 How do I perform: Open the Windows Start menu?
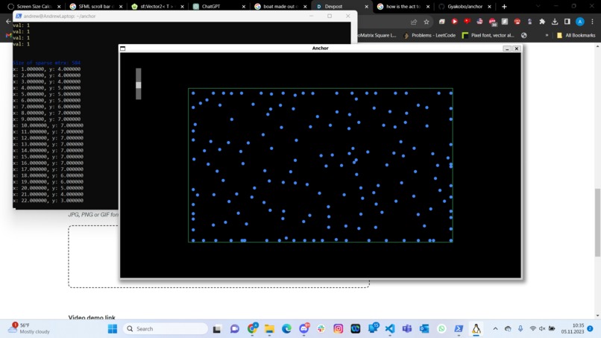point(113,329)
